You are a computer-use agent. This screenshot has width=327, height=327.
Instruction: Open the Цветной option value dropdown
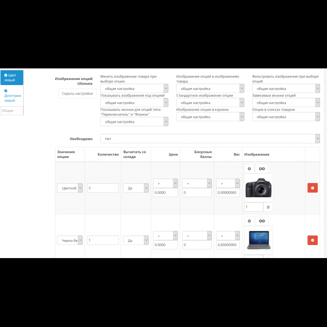[70, 188]
